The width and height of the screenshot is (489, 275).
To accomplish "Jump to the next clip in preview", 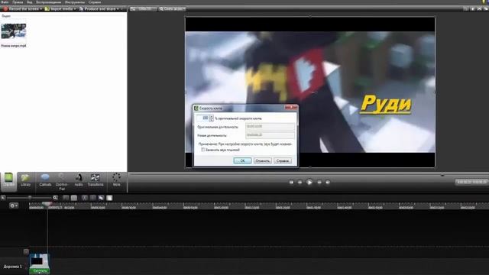I will tap(328, 182).
